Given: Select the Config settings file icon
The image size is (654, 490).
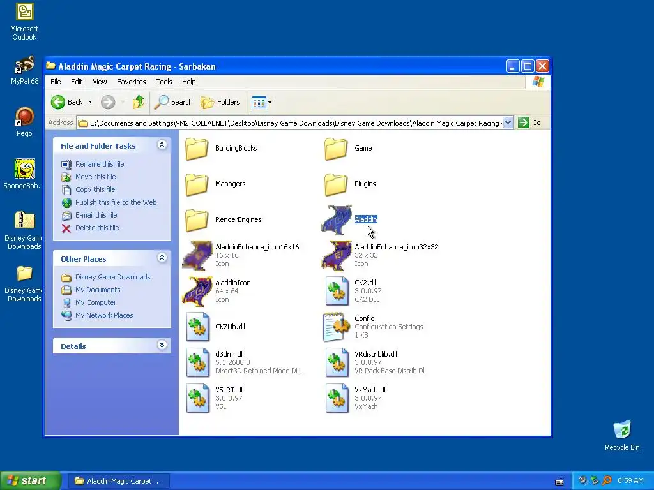Looking at the screenshot, I should click(x=336, y=327).
